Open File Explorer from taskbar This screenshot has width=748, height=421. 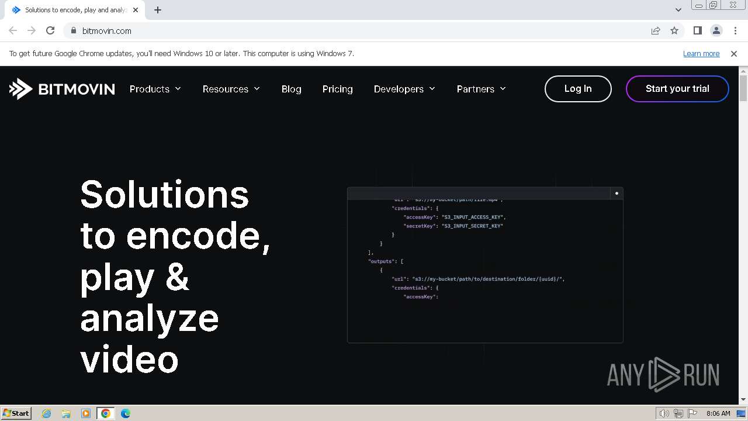click(66, 413)
